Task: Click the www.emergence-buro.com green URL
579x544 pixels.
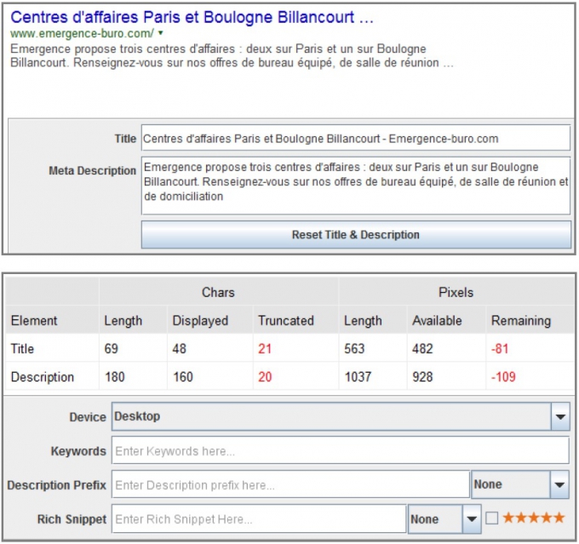Action: pos(82,33)
